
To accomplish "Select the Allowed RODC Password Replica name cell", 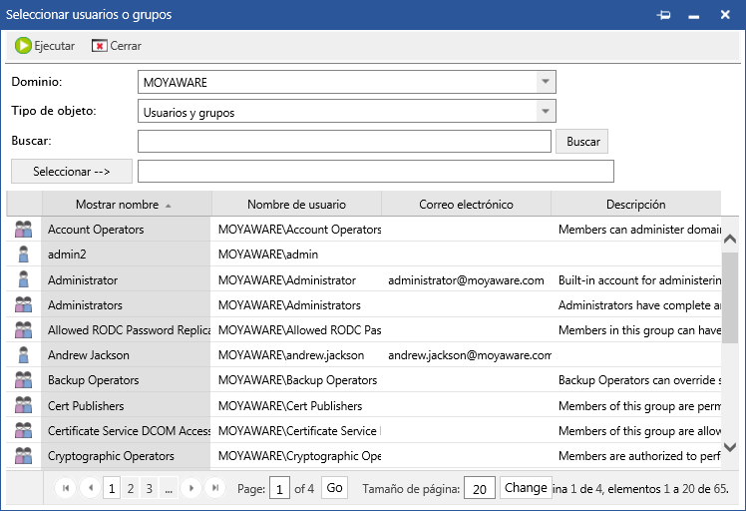I will (126, 330).
